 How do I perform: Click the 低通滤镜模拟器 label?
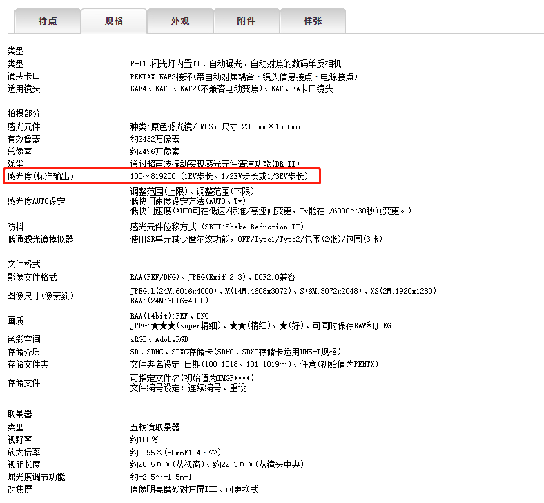[x=40, y=239]
